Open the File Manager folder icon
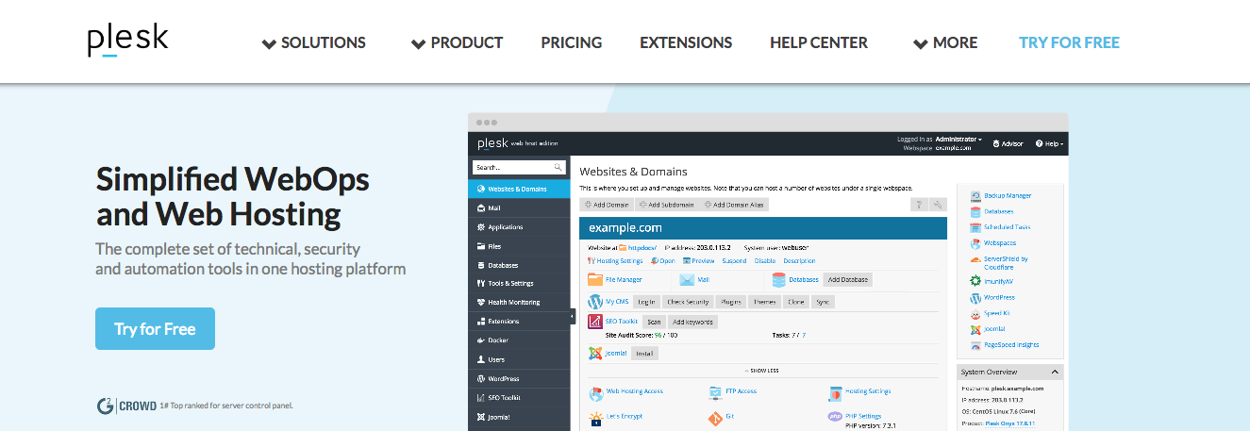The image size is (1250, 431). (595, 279)
